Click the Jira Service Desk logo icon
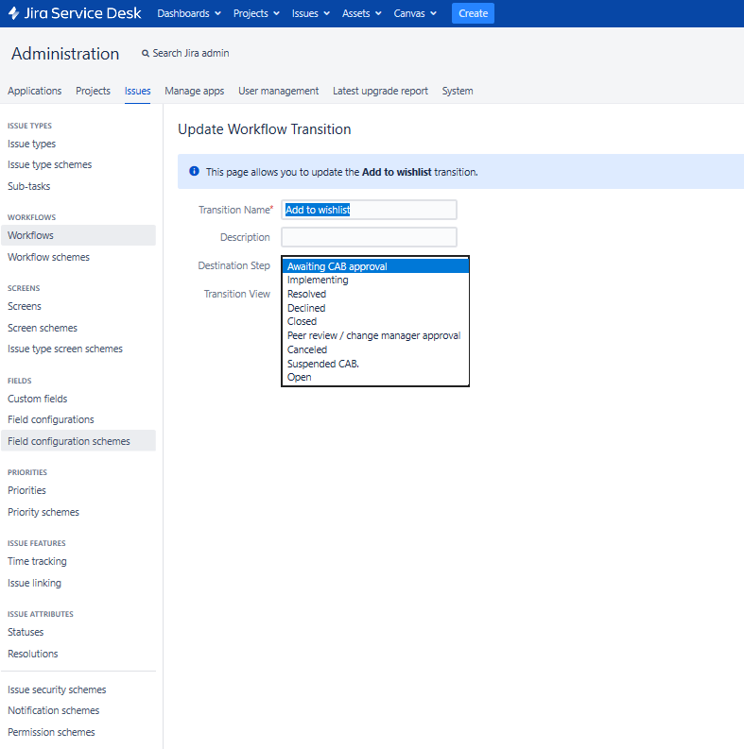This screenshot has width=744, height=749. click(14, 13)
